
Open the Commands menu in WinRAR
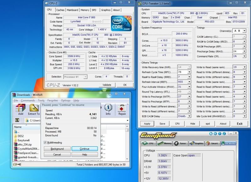[28, 100]
